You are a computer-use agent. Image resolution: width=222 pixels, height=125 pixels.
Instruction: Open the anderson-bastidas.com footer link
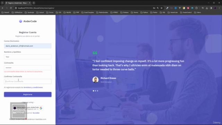(x=37, y=119)
